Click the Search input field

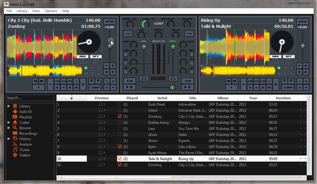30,98
